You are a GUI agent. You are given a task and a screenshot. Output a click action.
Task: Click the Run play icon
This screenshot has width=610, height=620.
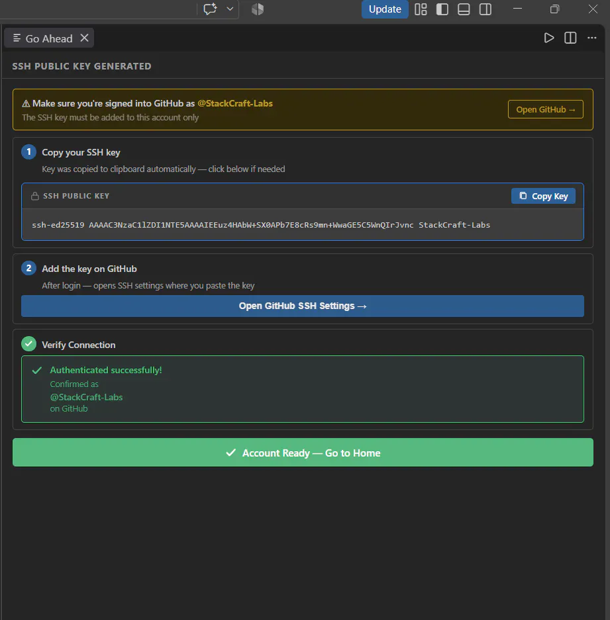click(x=548, y=38)
